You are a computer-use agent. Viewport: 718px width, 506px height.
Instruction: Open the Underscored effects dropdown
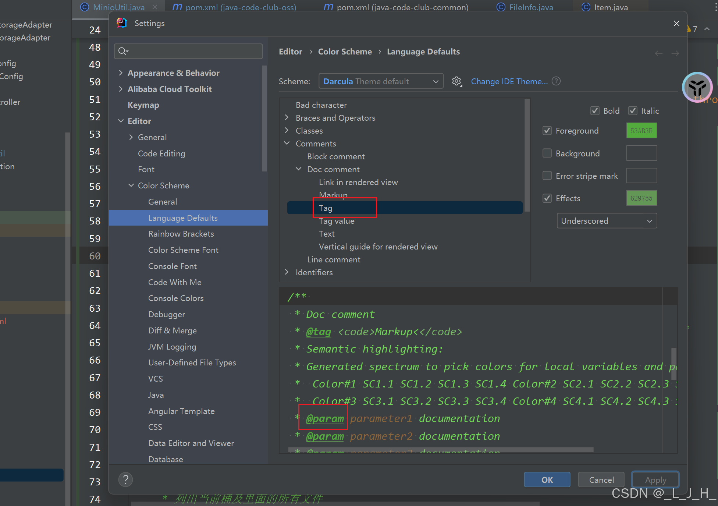[607, 221]
